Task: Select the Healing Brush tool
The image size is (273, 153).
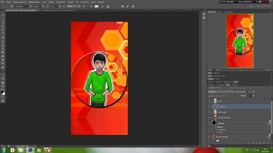Action: pyautogui.click(x=3, y=37)
